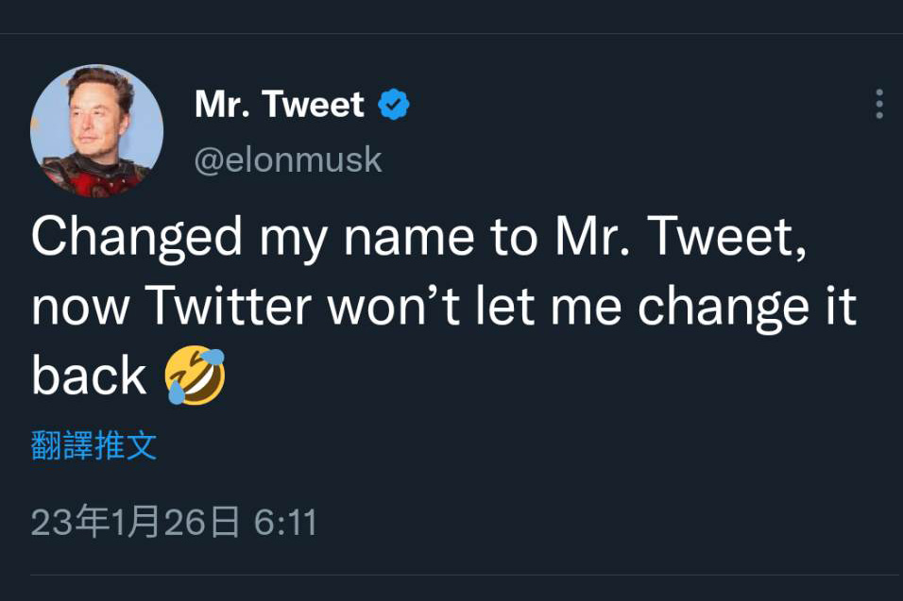Click the display name Mr. Tweet
The image size is (903, 601).
click(x=280, y=105)
